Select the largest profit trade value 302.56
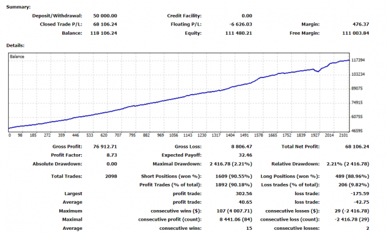The image size is (389, 233). click(x=243, y=194)
